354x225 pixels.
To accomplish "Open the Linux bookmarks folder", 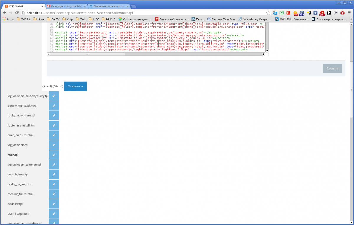I will [39, 19].
